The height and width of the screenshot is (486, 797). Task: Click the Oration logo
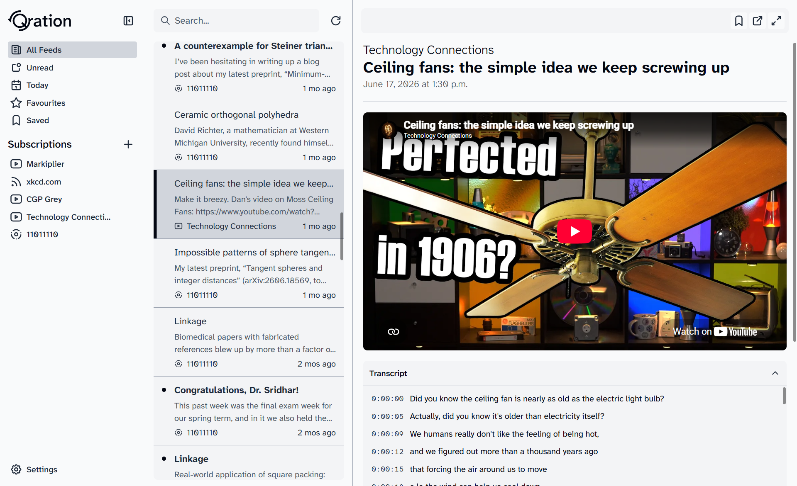click(x=40, y=21)
